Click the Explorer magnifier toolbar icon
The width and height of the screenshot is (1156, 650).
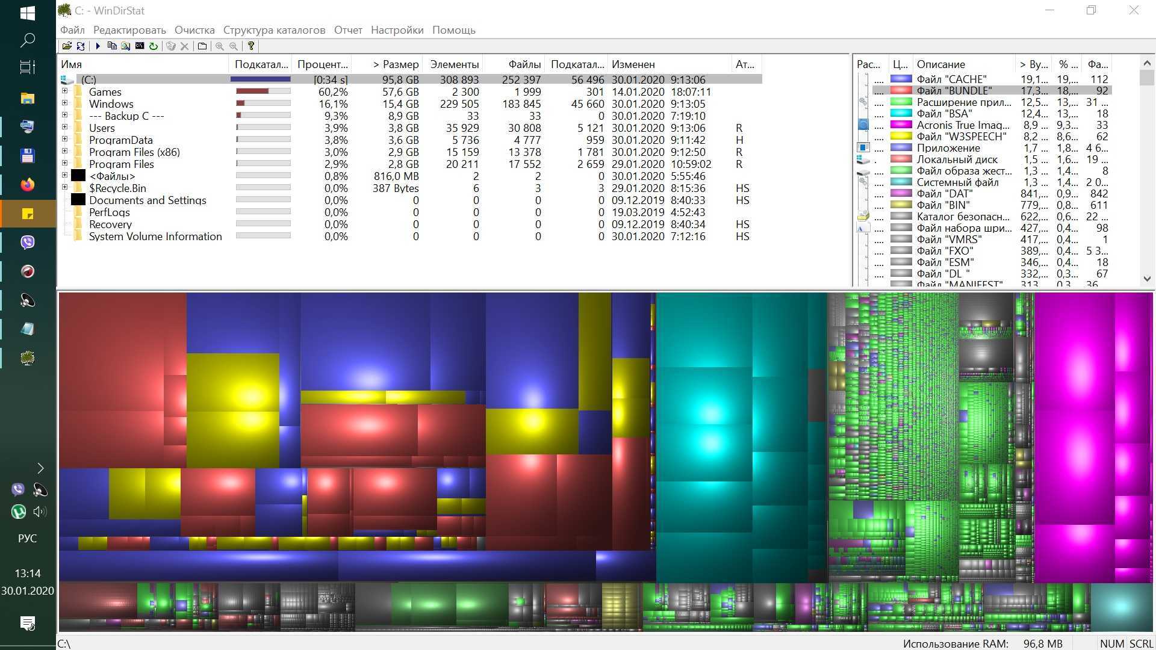pyautogui.click(x=125, y=46)
